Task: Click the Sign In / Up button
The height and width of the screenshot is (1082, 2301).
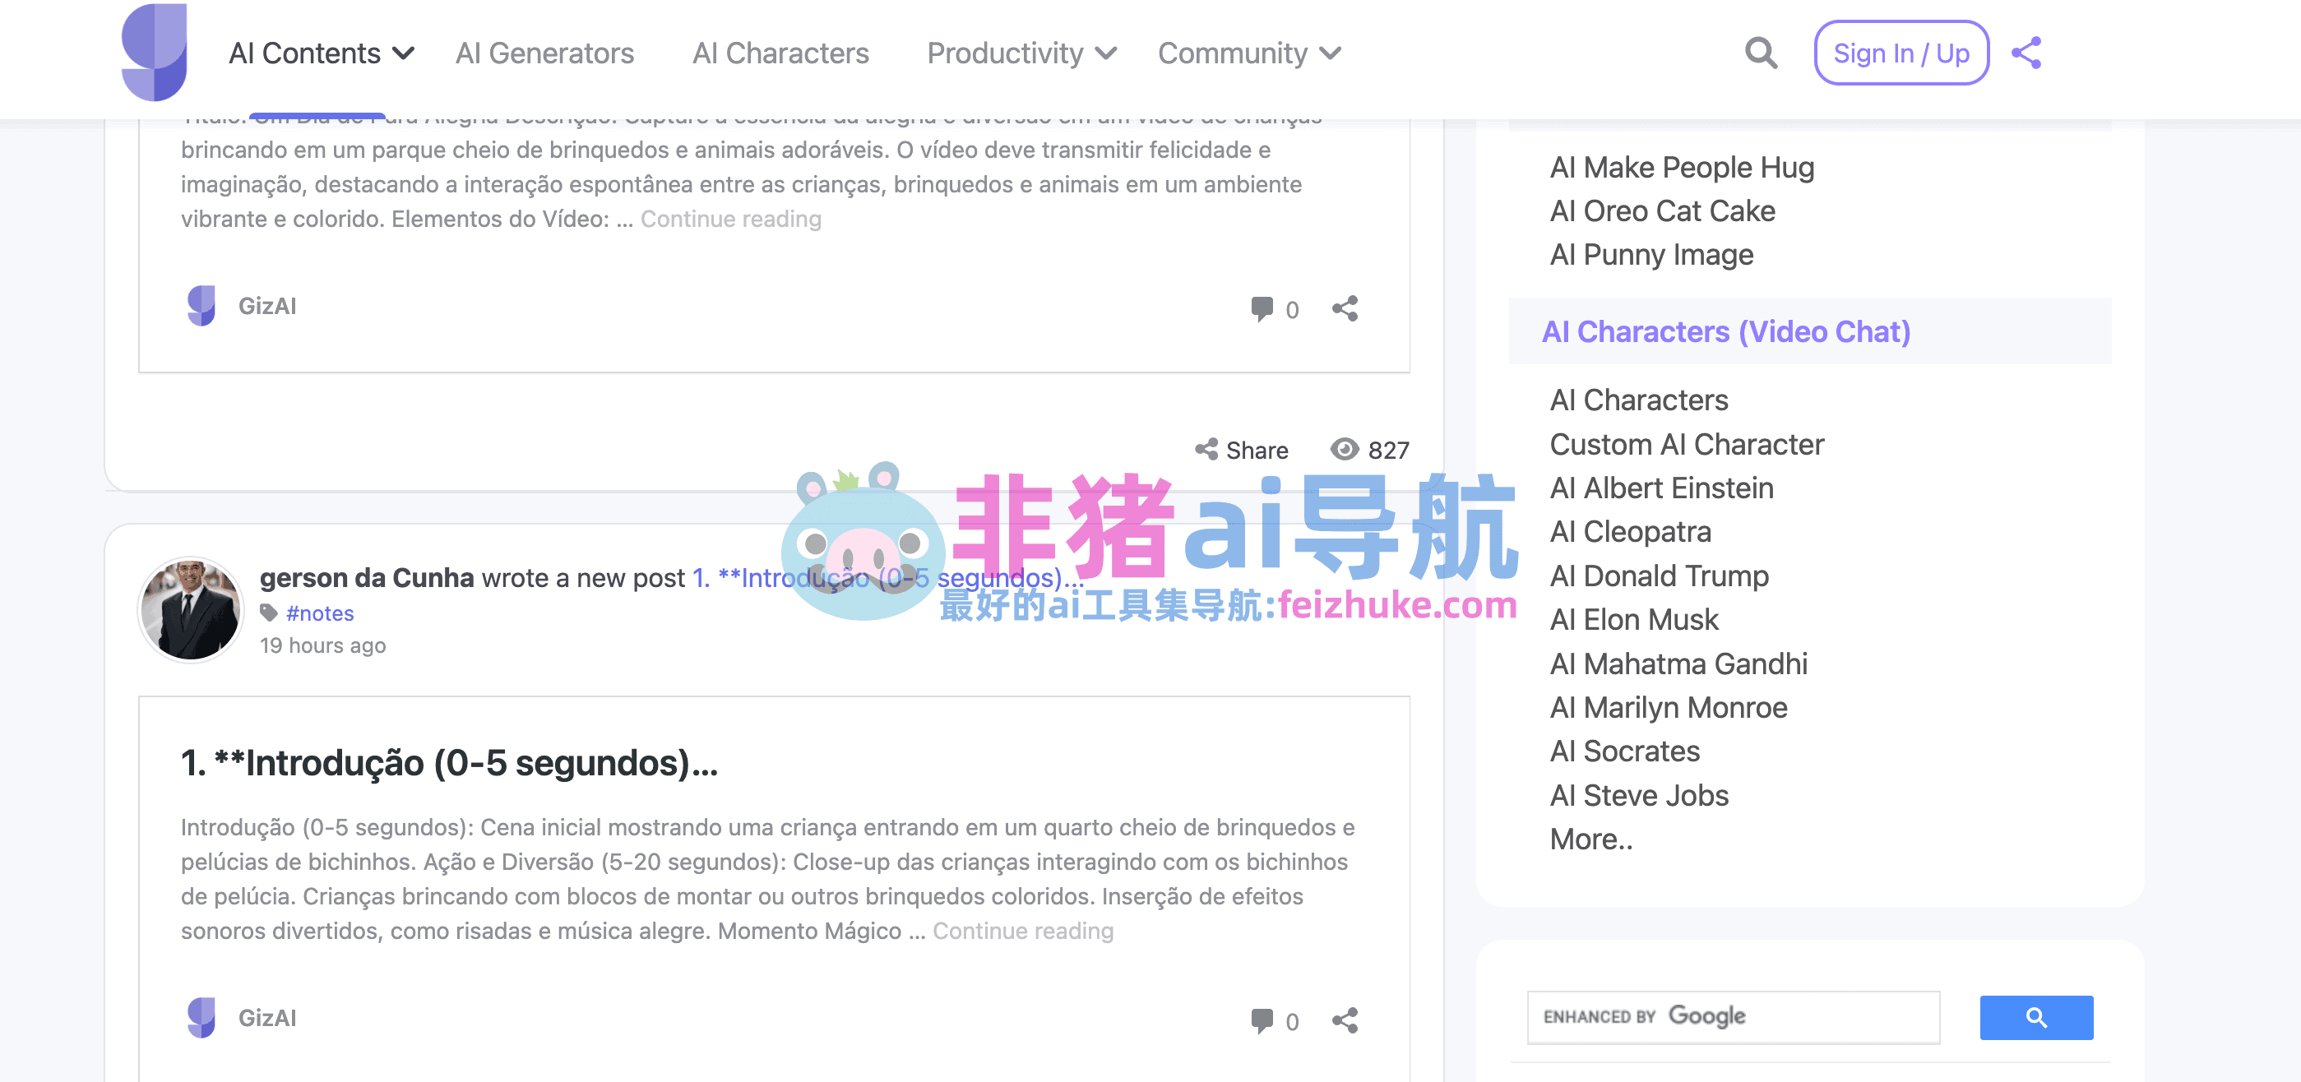Action: click(x=1900, y=53)
